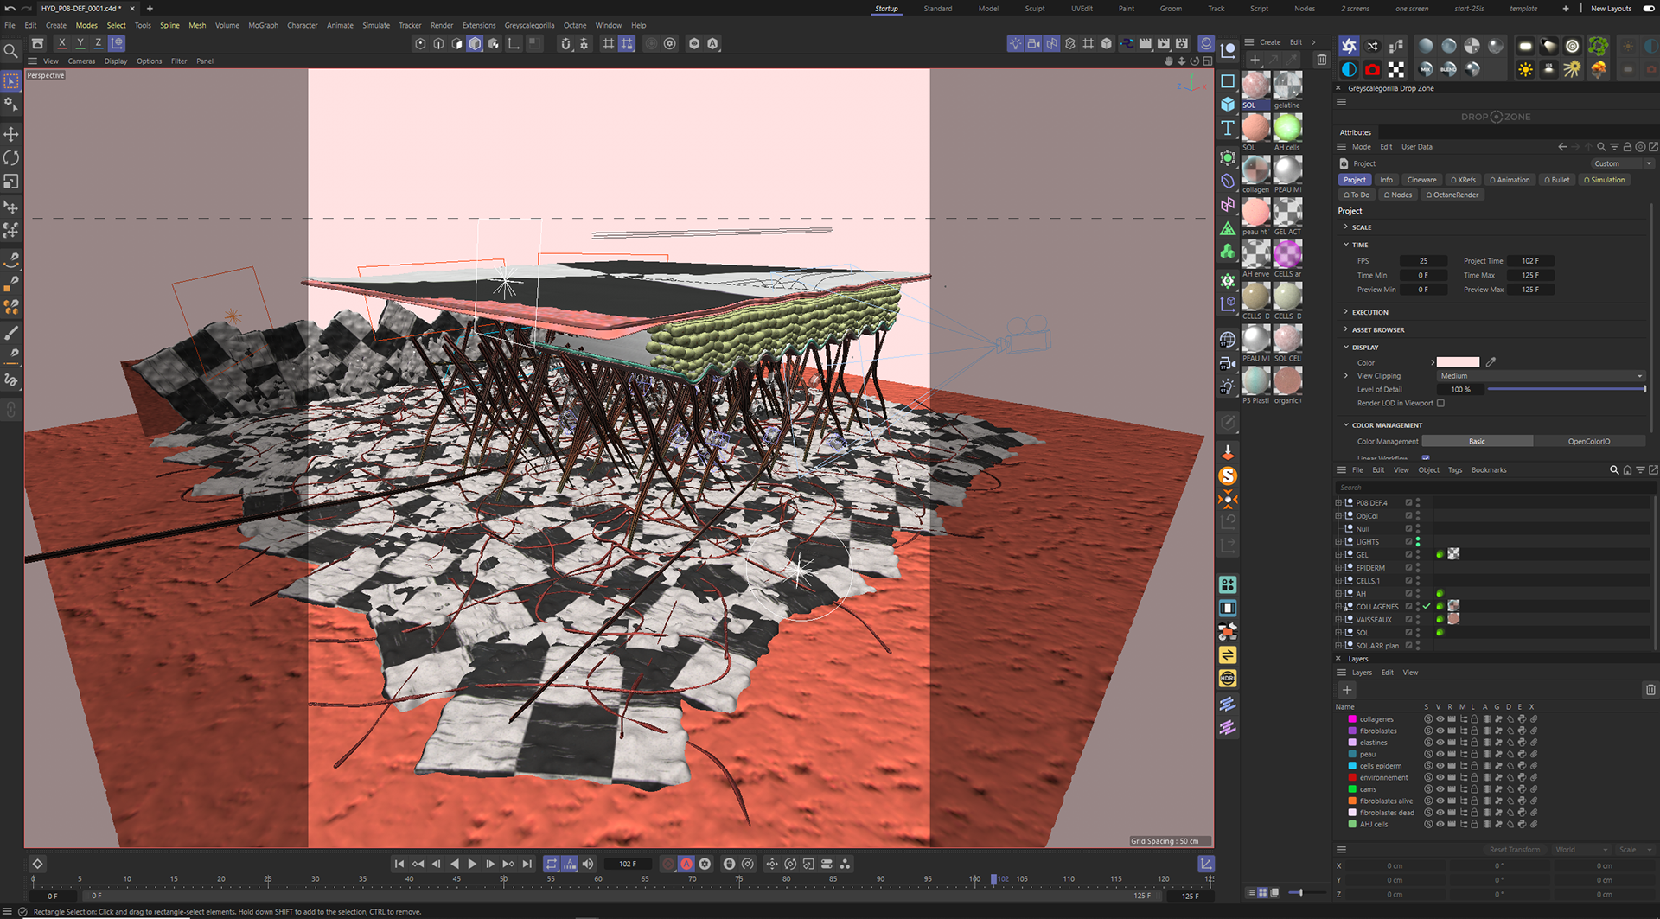This screenshot has height=919, width=1660.
Task: Toggle lock for environnement layer
Action: [x=1475, y=777]
